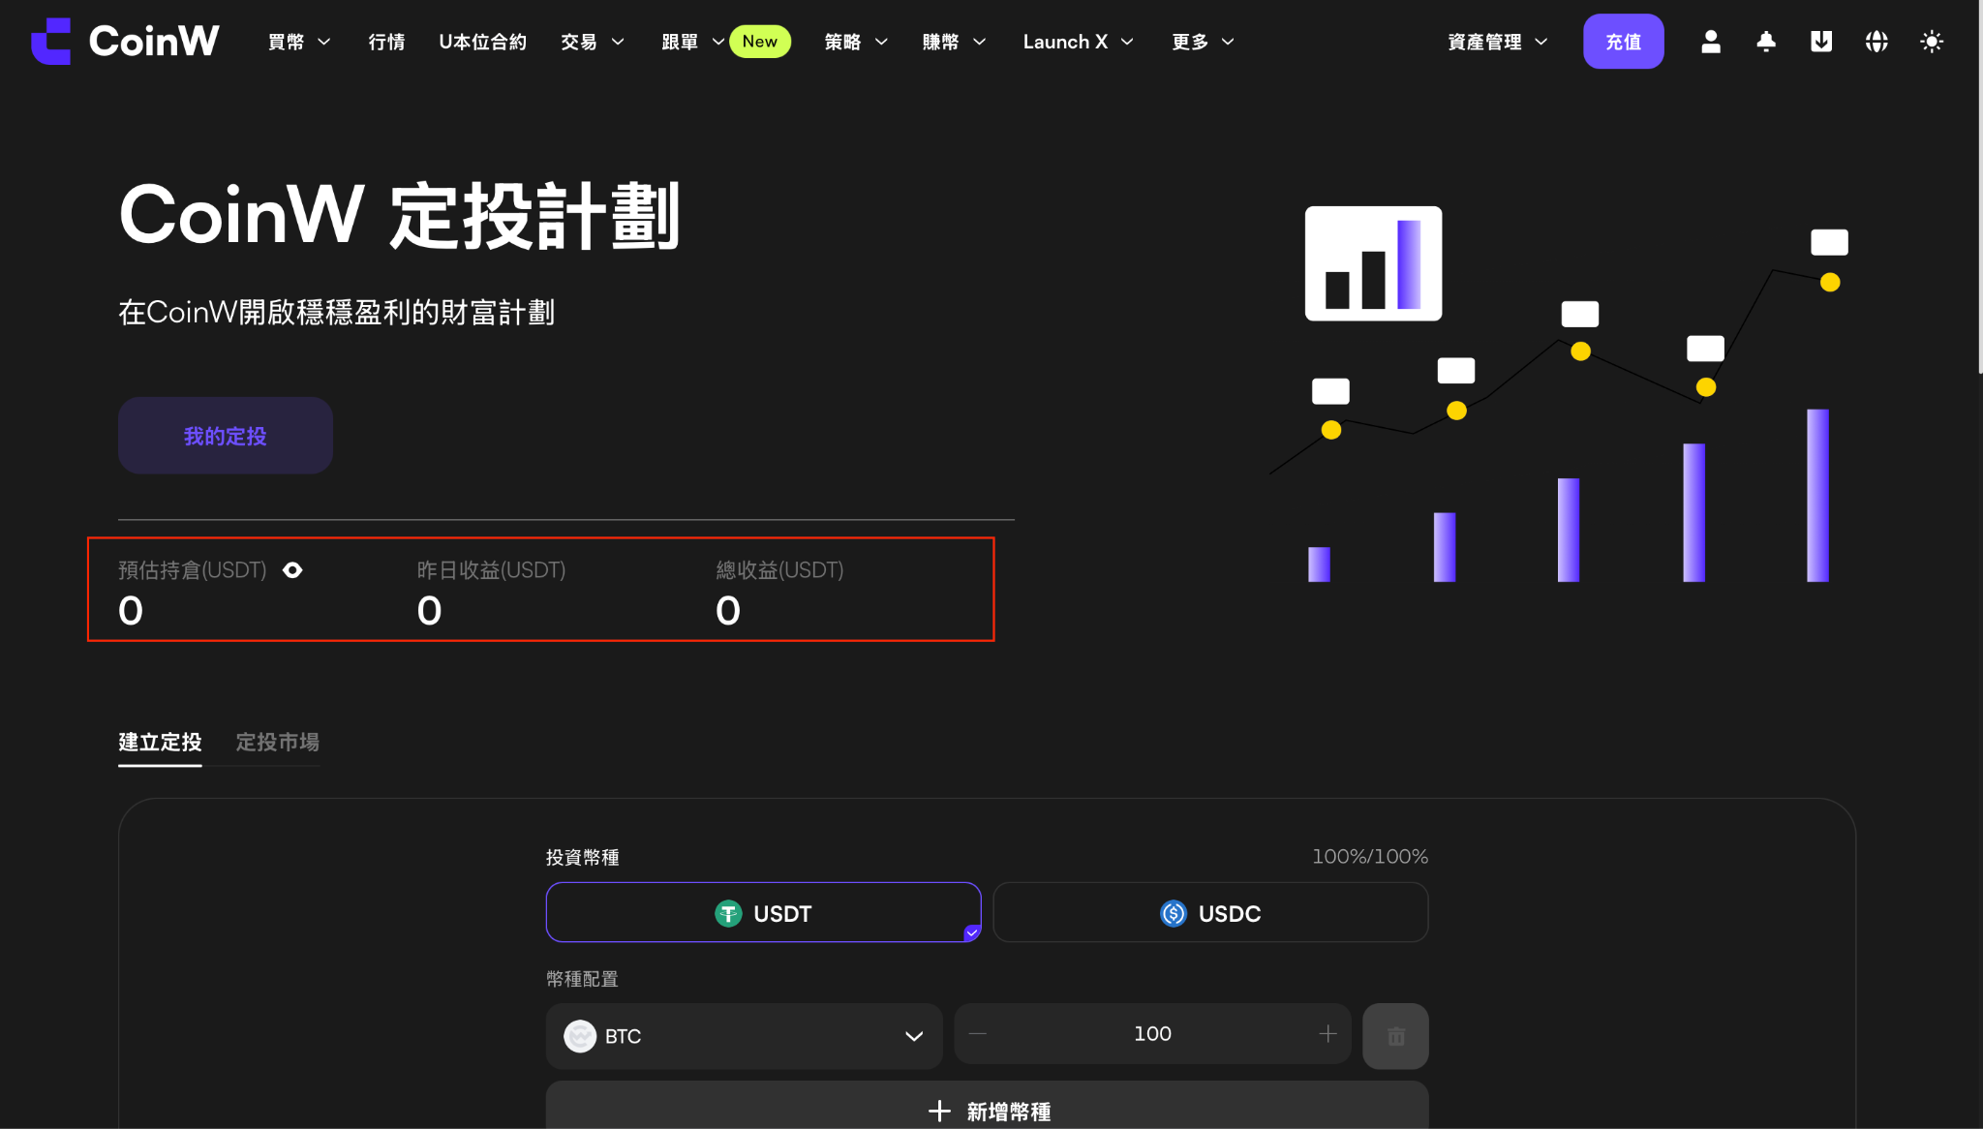Click the 在CoinW開啟穩穩盈利的財富計劃 subtitle

336,313
